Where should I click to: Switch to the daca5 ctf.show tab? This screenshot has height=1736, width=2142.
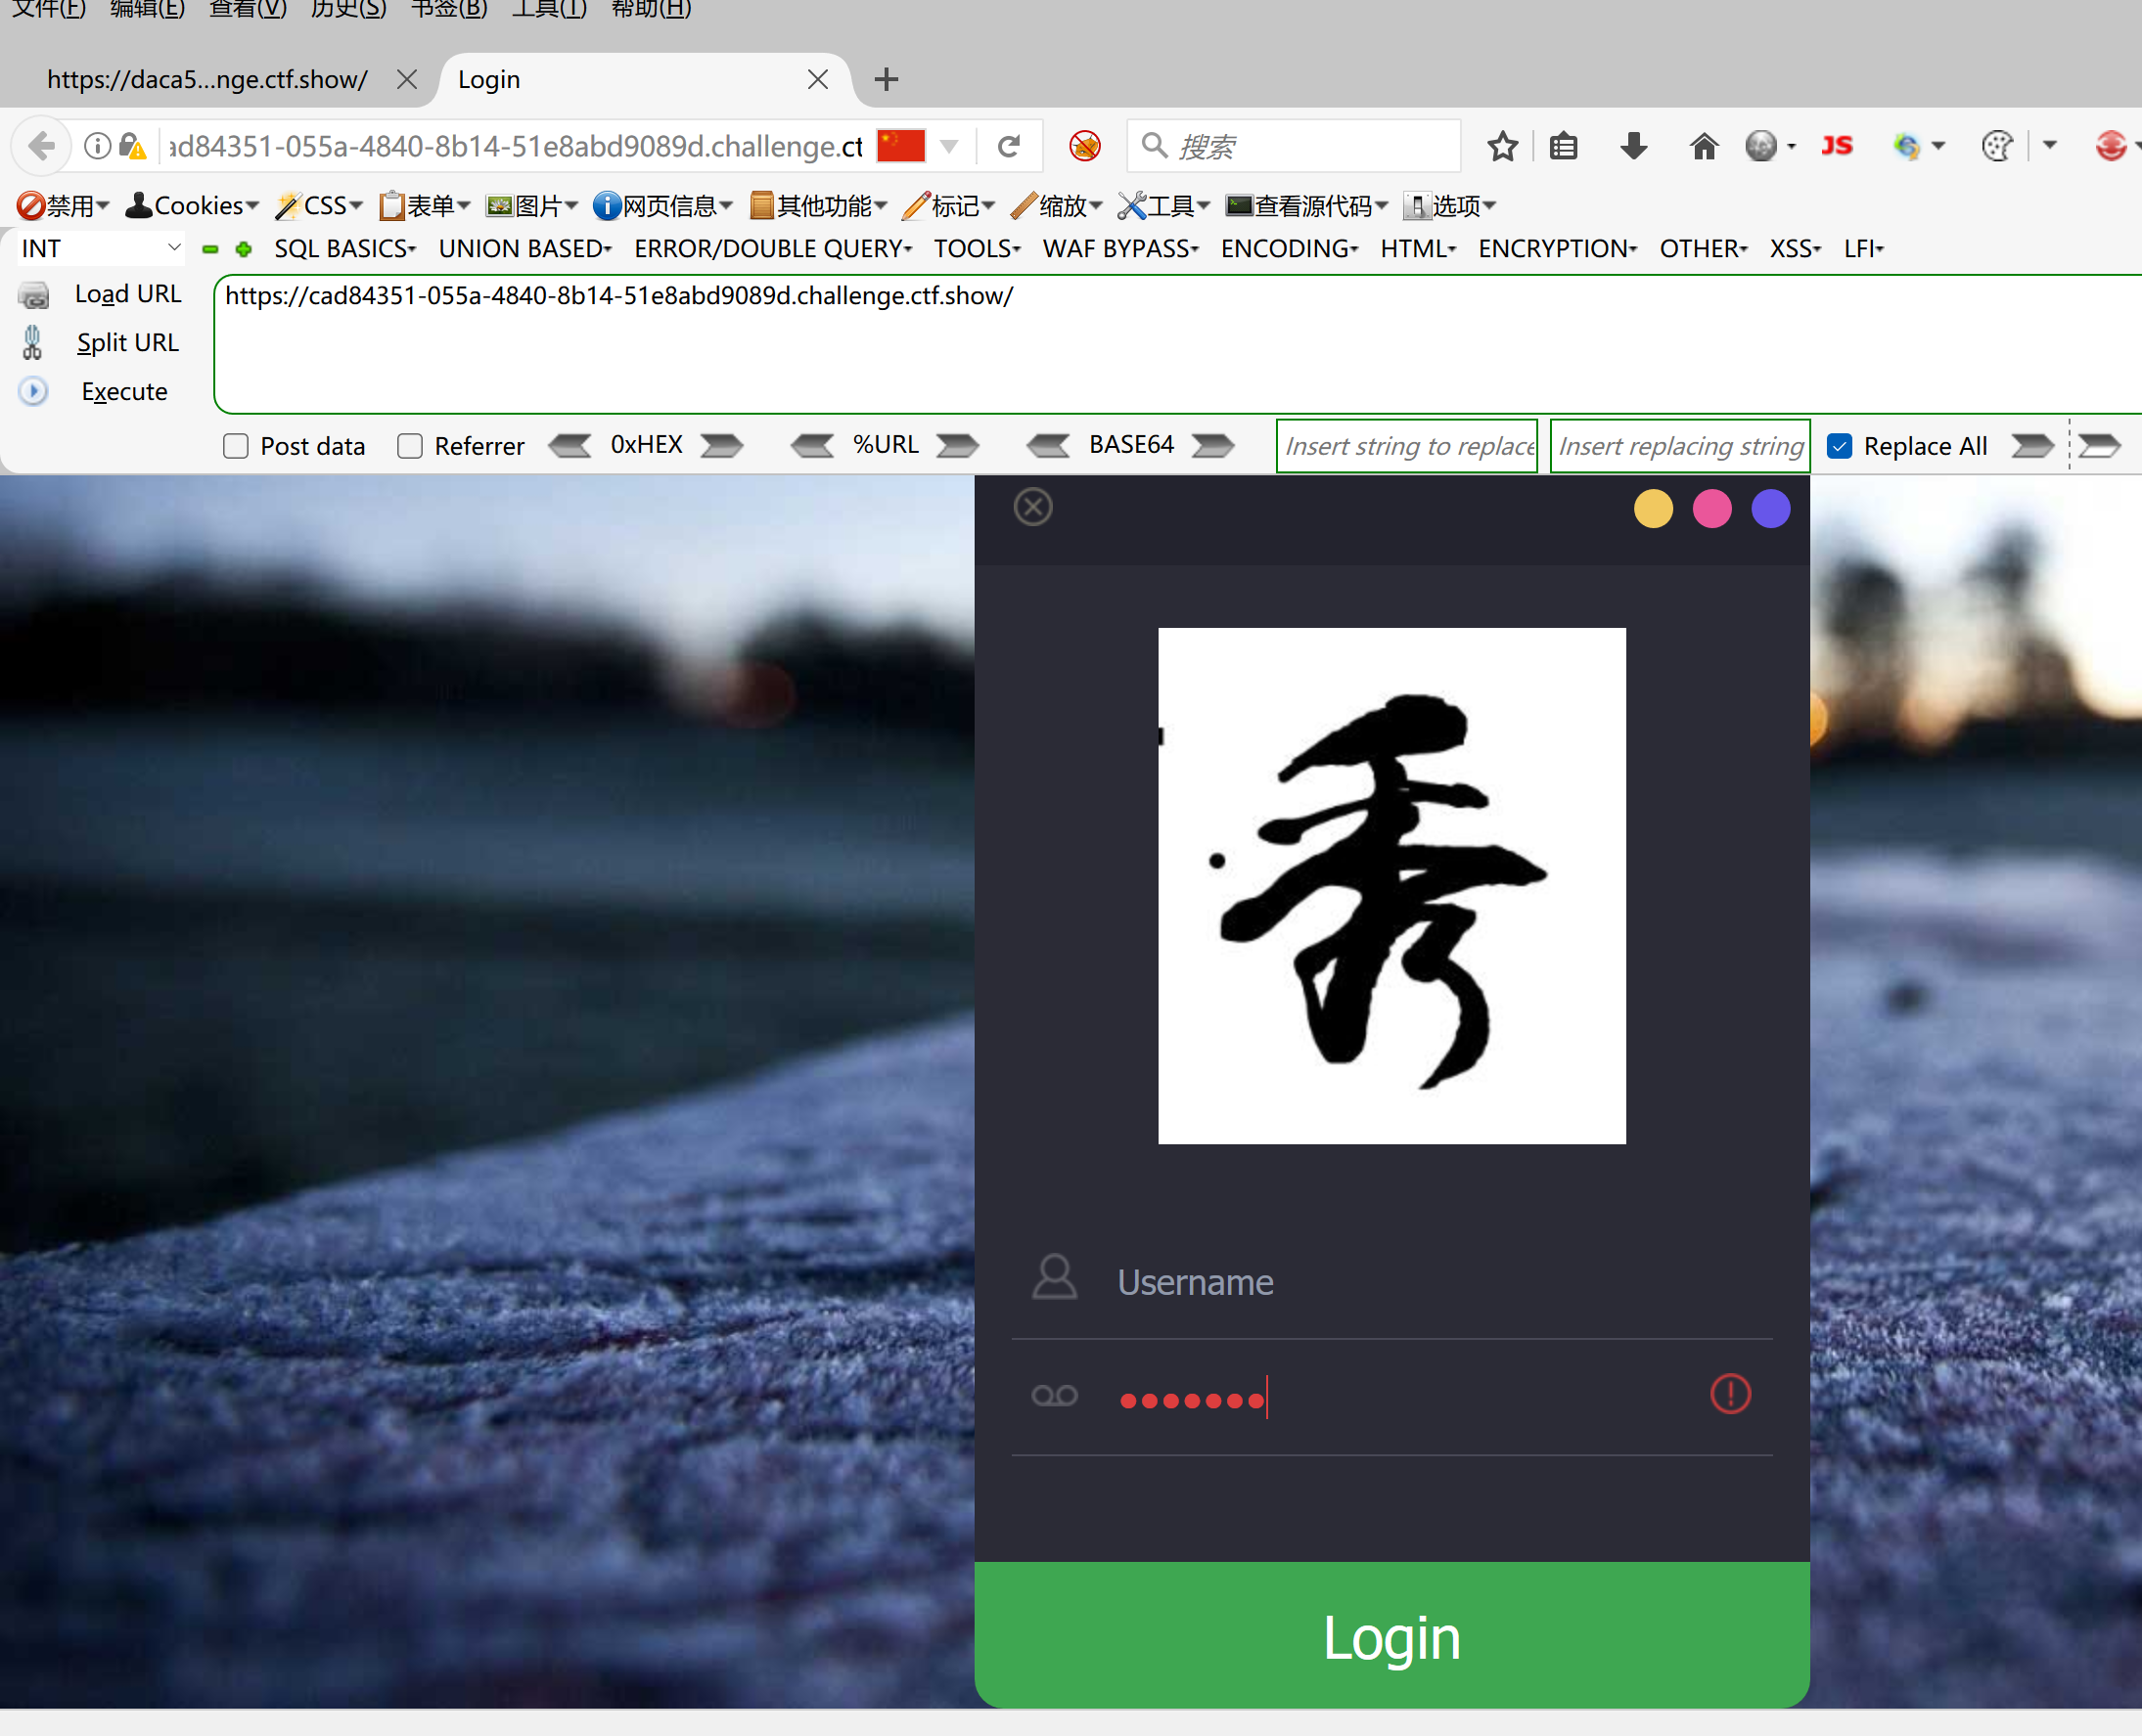click(x=207, y=80)
